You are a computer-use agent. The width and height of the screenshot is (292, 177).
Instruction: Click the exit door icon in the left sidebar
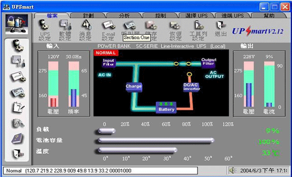click(18, 154)
